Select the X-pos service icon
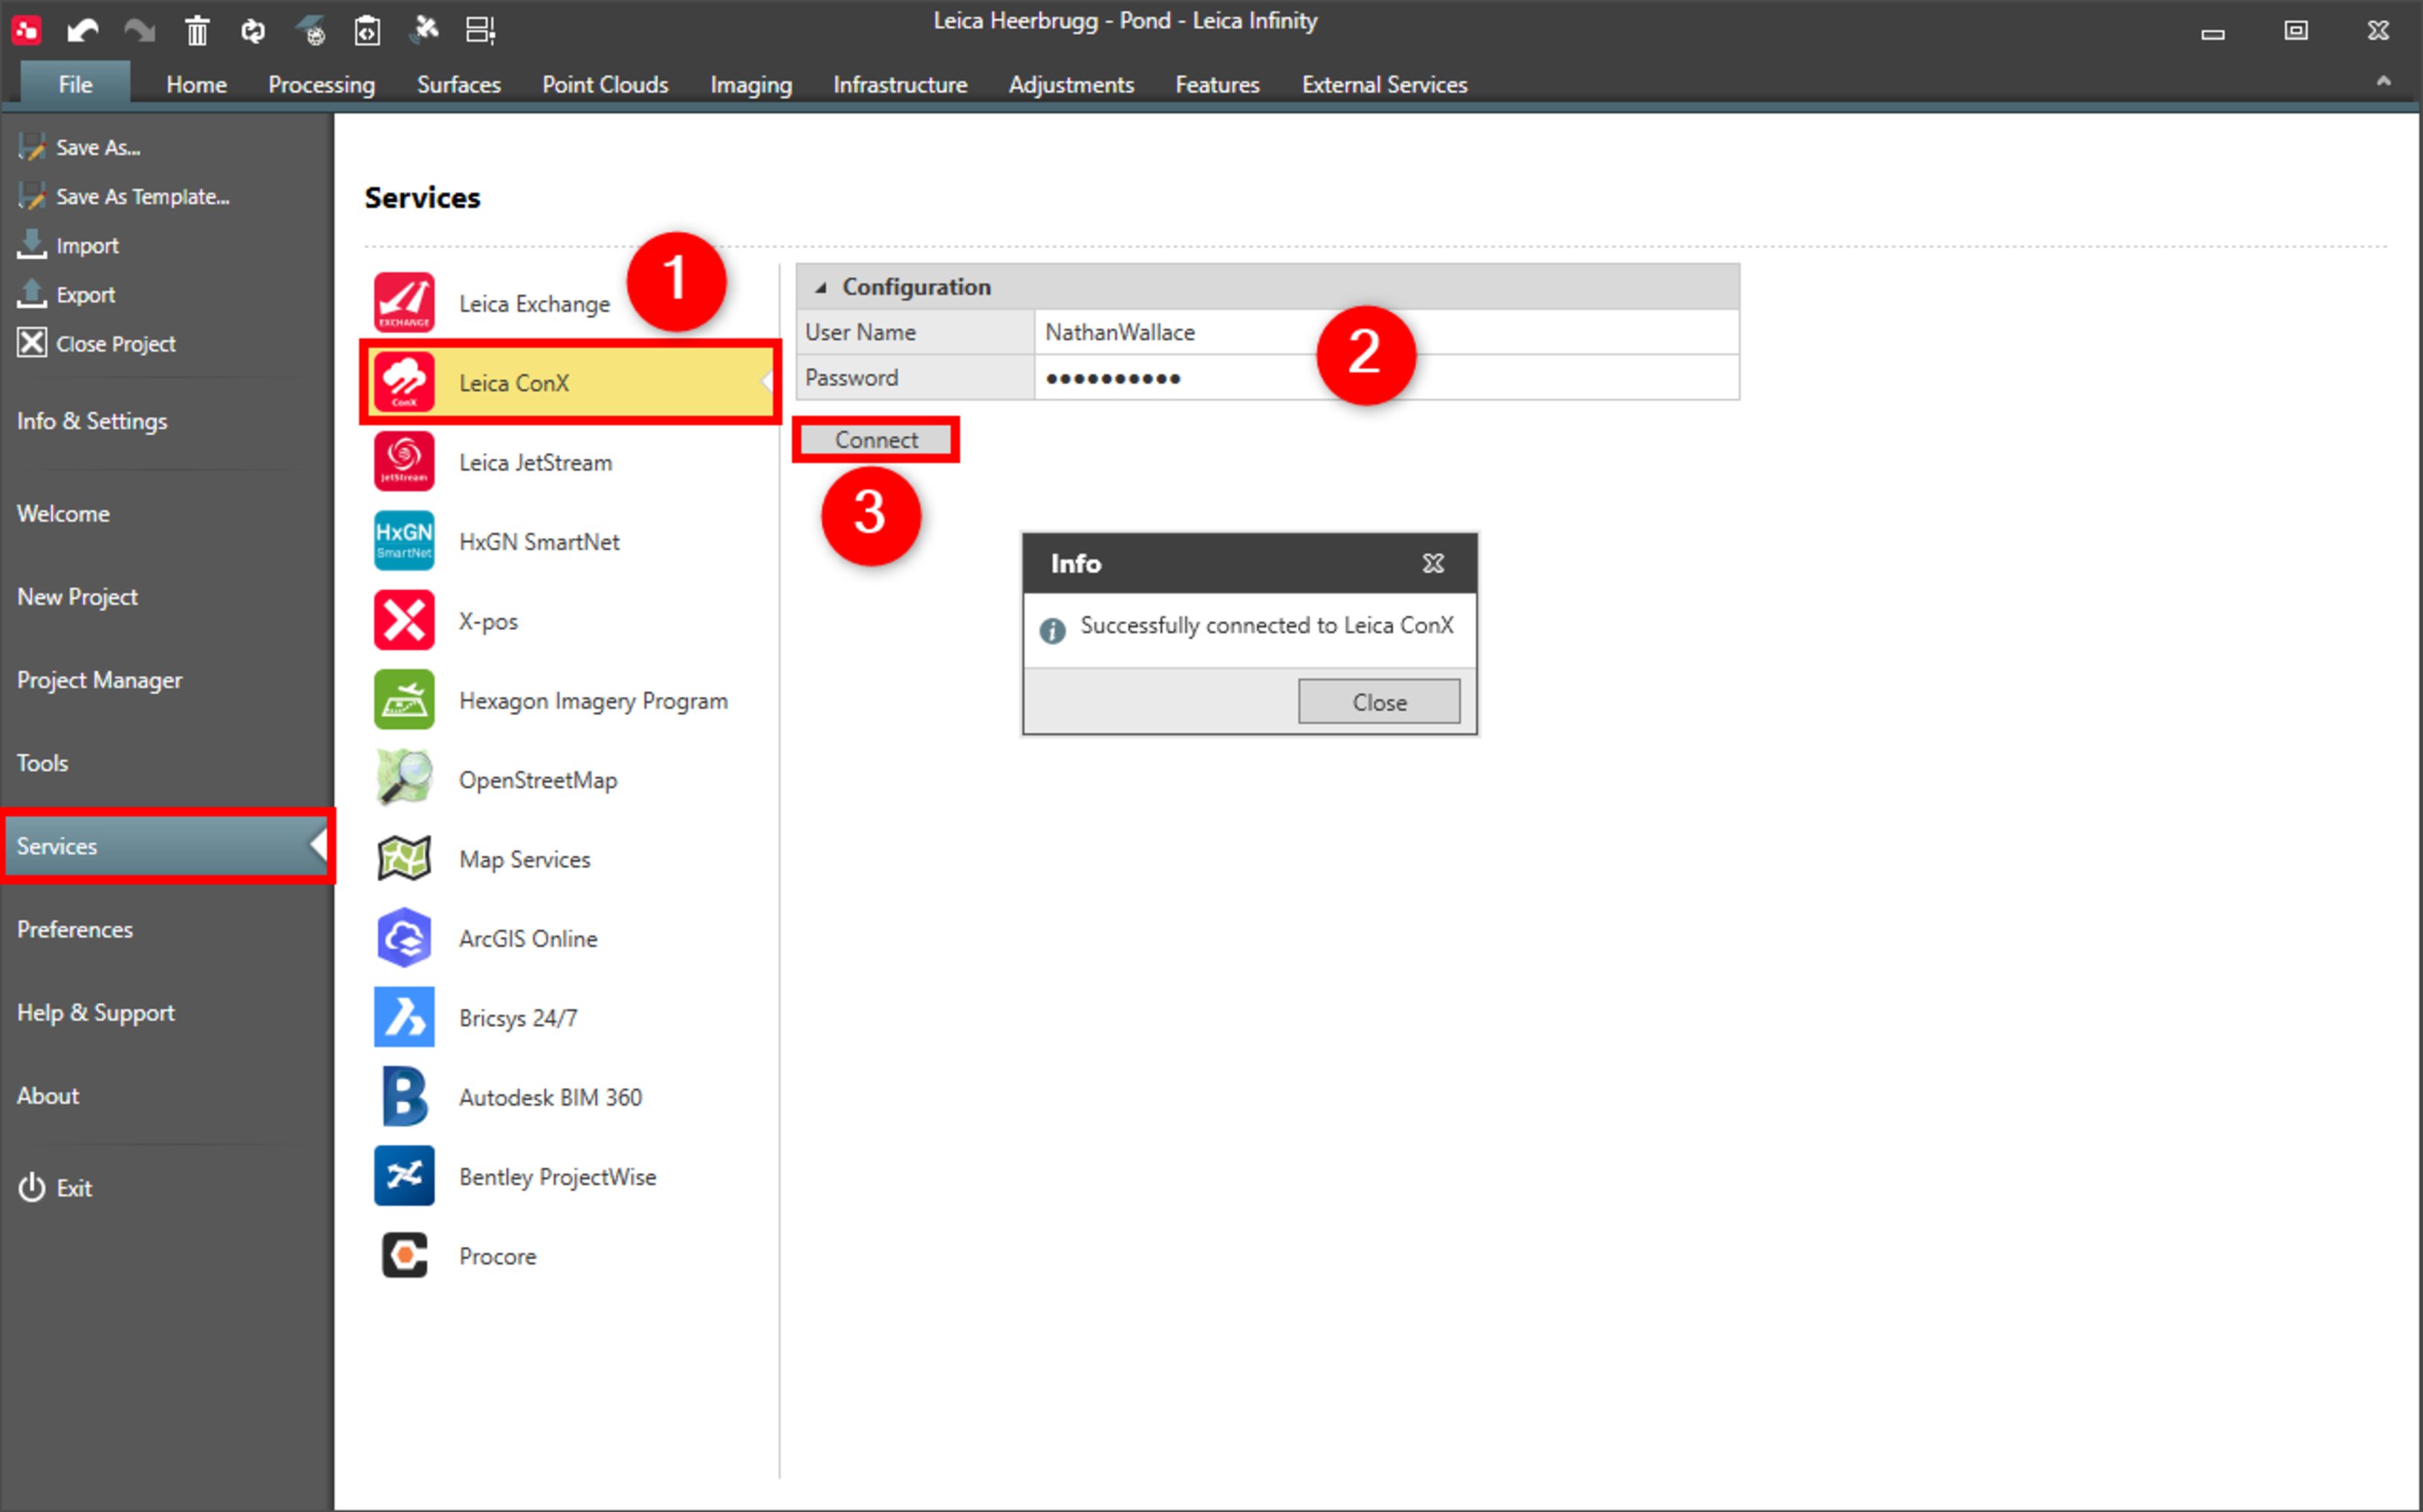The height and width of the screenshot is (1512, 2423). coord(404,620)
